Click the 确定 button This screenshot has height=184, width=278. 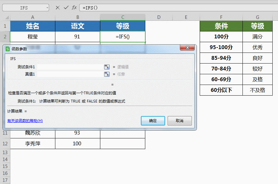153,121
